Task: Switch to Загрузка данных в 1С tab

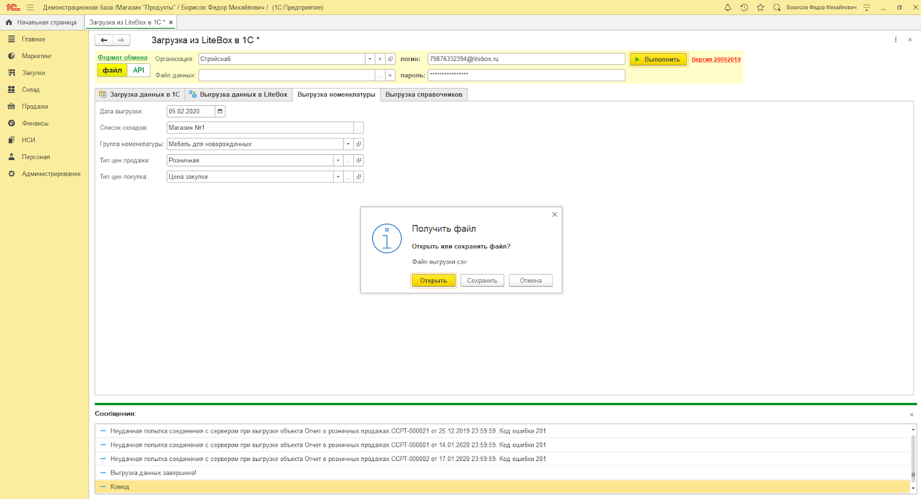Action: [x=140, y=94]
